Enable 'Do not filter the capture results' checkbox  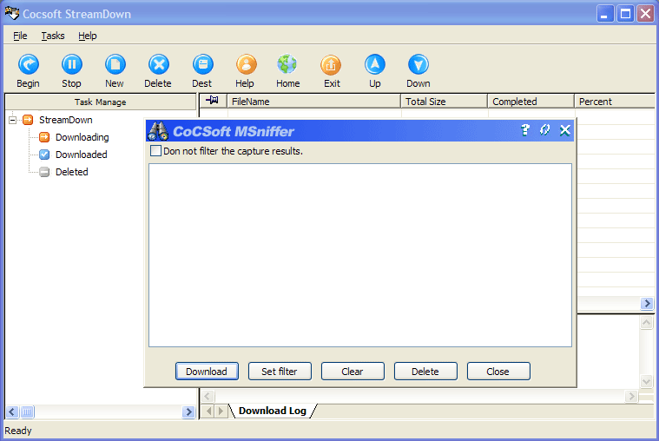coord(156,151)
